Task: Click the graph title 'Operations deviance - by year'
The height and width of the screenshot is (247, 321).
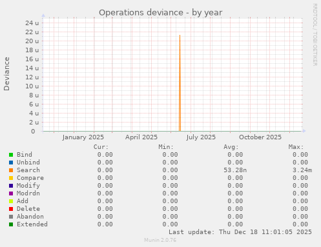Action: 160,13
